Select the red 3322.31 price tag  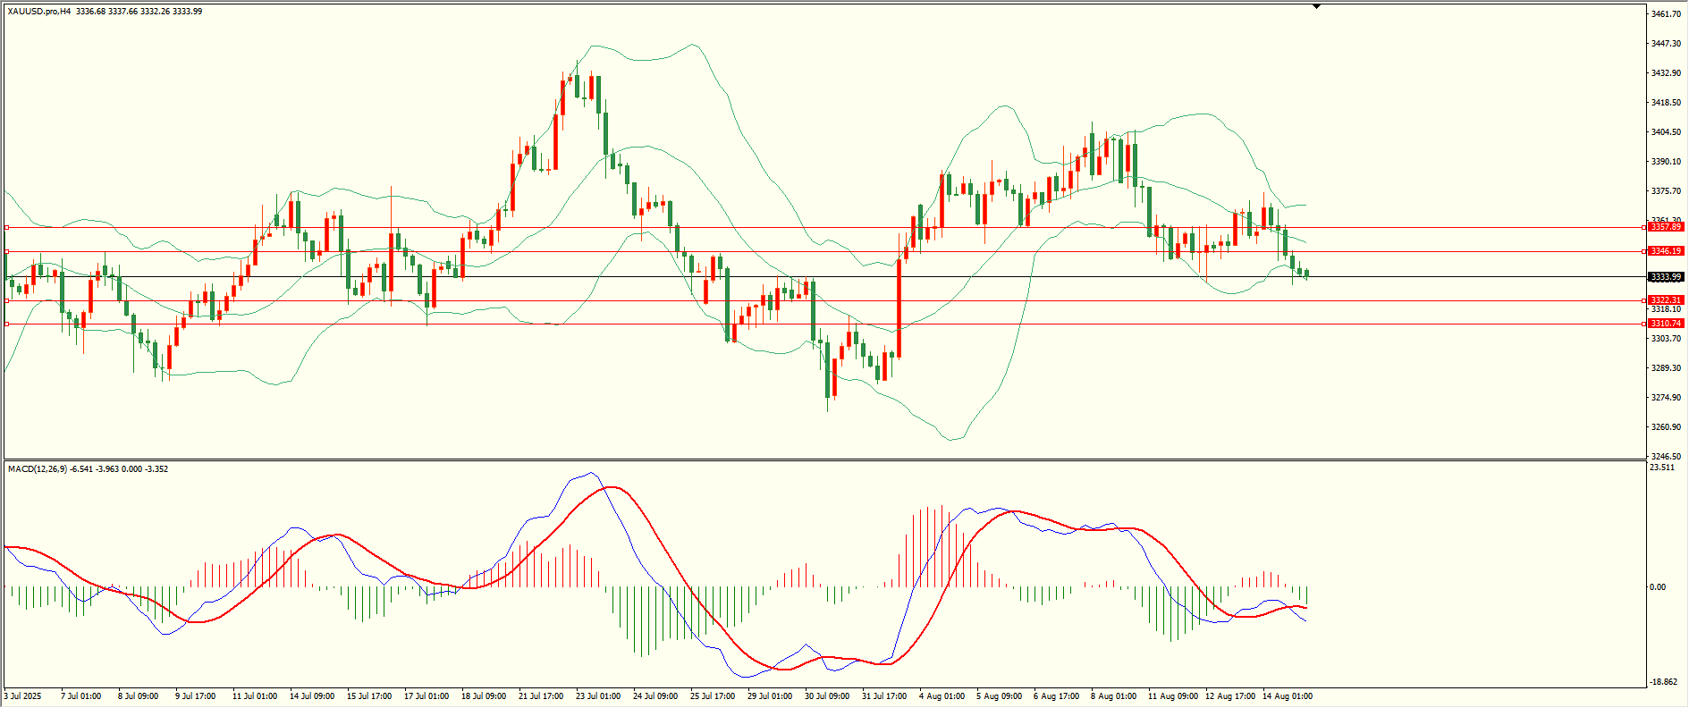click(x=1667, y=300)
